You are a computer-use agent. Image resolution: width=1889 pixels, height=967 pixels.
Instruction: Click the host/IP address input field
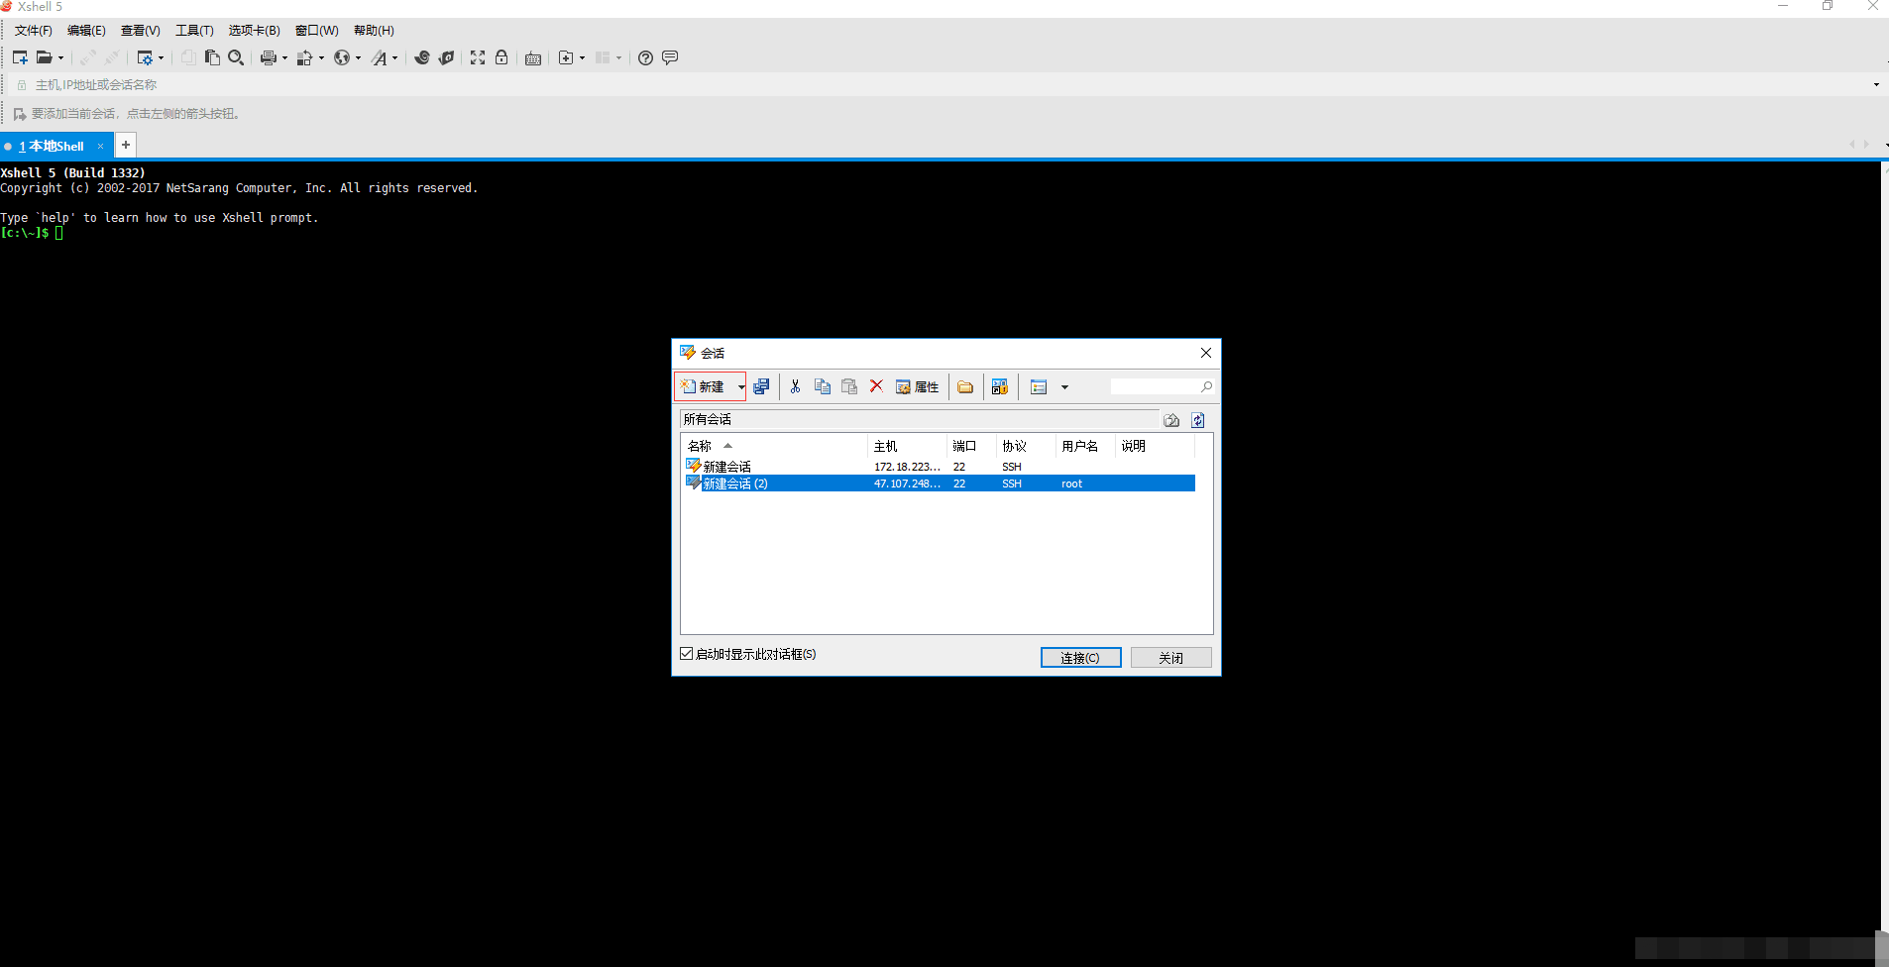[942, 85]
